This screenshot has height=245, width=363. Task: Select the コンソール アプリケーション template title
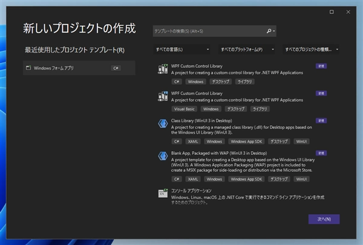191,191
